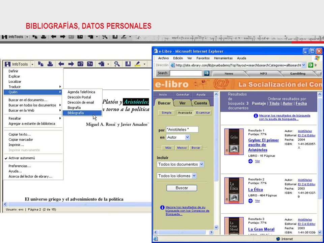Click the magnifier zoom icon
Screen dimensions: 324x243
point(117,64)
